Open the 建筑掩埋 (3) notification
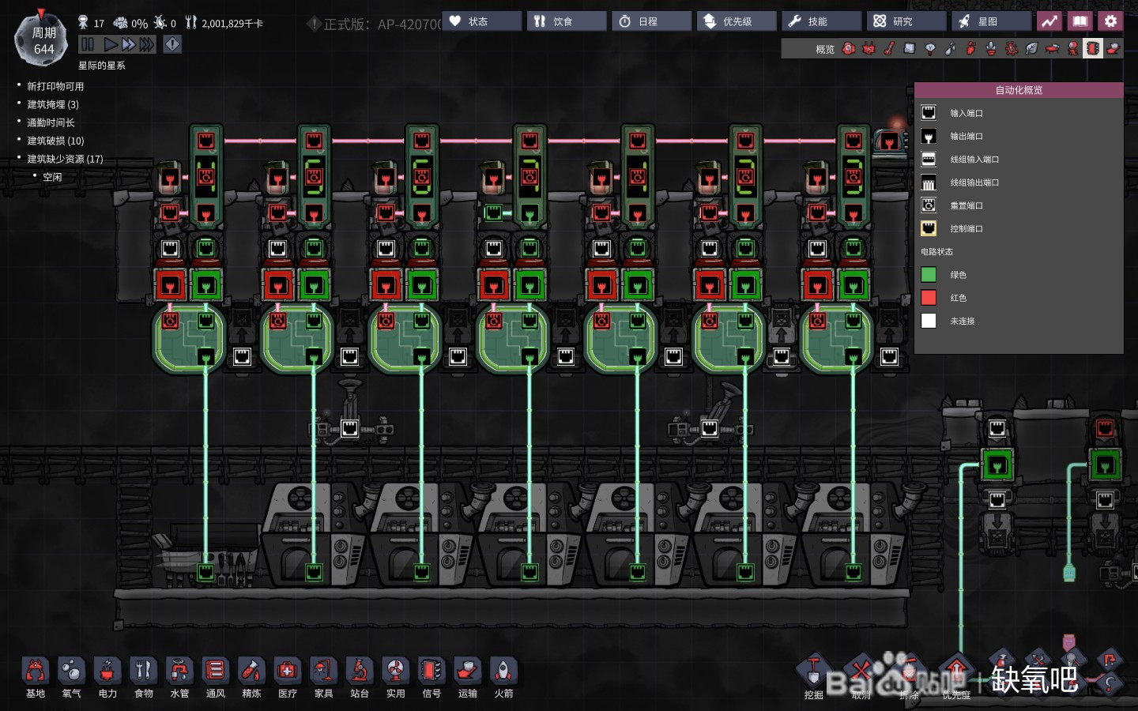The image size is (1138, 711). coord(53,104)
